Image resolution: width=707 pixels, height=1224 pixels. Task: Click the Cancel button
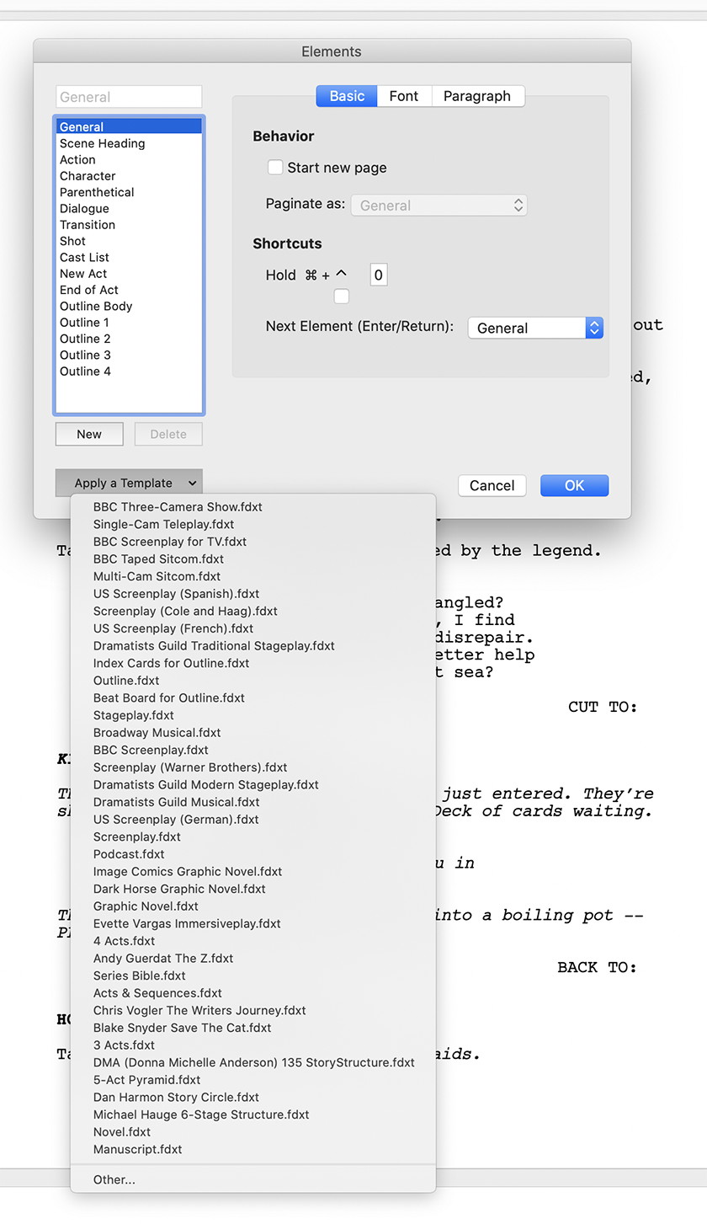tap(492, 485)
